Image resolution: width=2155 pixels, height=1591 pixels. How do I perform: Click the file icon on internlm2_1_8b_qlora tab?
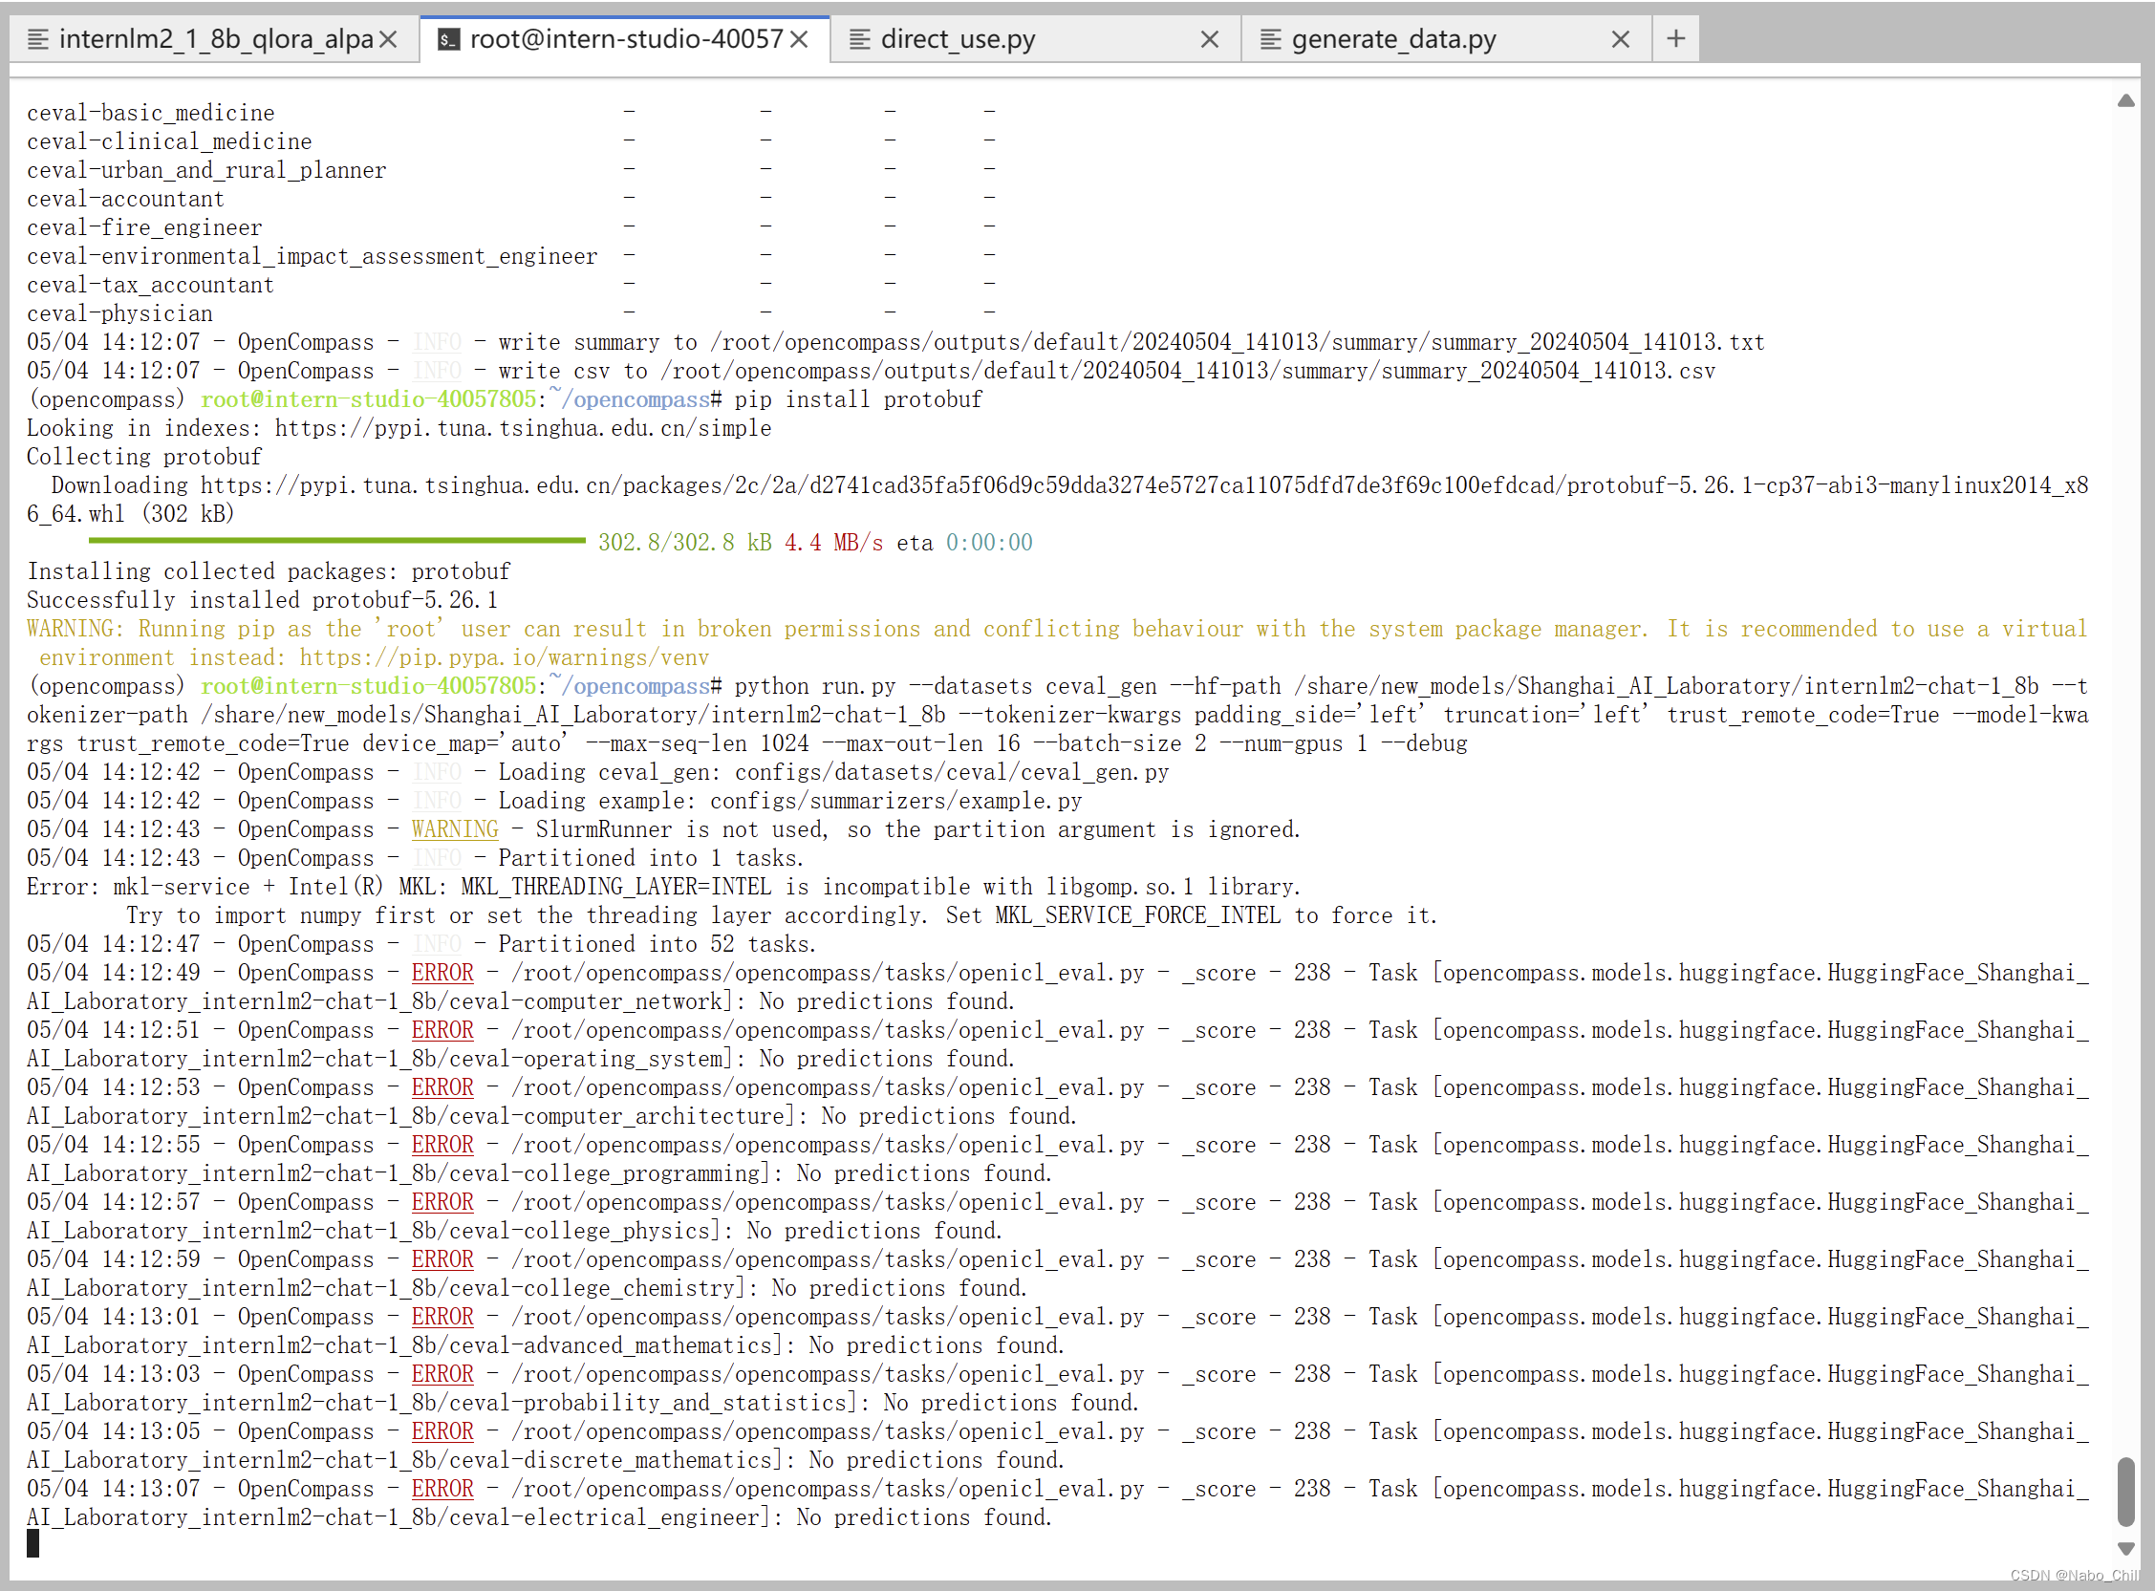pos(37,39)
